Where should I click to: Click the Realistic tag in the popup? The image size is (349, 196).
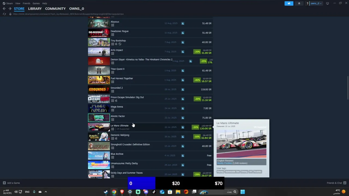257,171
